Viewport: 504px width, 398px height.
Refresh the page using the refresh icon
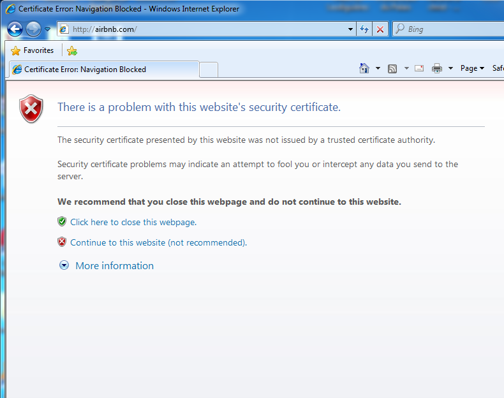364,29
